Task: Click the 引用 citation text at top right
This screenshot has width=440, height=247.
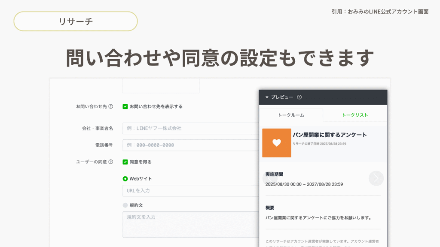Action: (380, 12)
